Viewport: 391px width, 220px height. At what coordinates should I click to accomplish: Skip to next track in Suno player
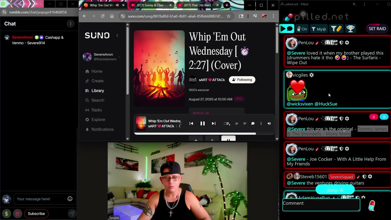pyautogui.click(x=214, y=123)
